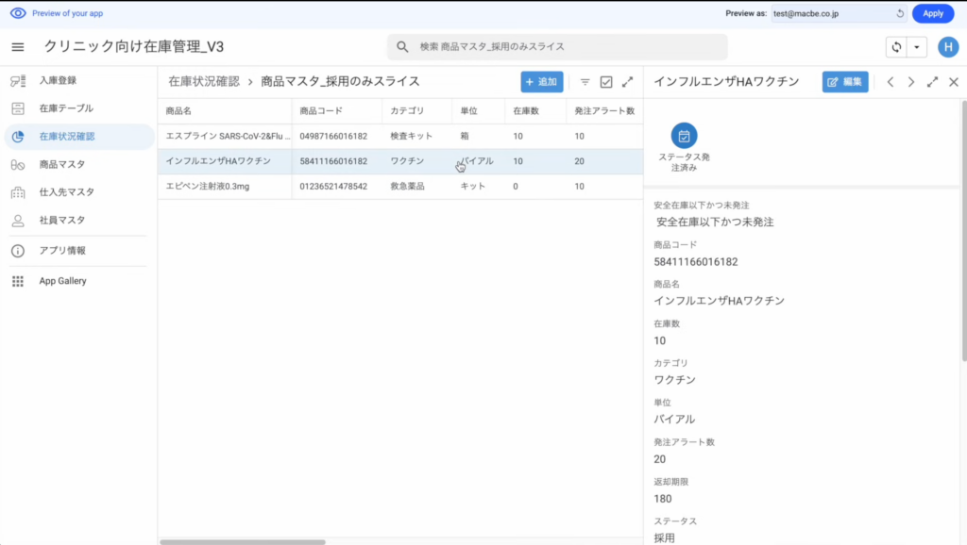Open 入庫登録 in the sidebar
Viewport: 967px width, 545px height.
pyautogui.click(x=58, y=81)
